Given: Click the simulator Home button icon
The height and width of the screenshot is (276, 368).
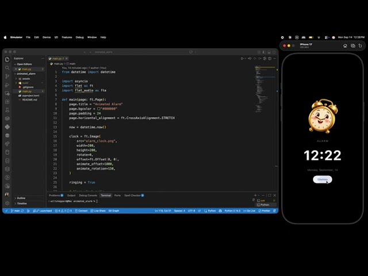Looking at the screenshot, I should point(345,46).
